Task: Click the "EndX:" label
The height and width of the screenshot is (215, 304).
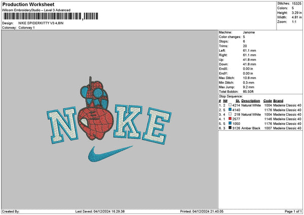Action: click(223, 69)
